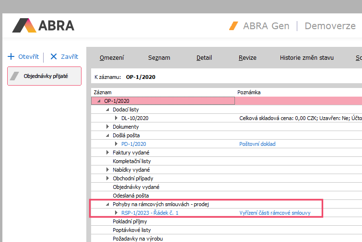Collapse the Došlá pošta branch

coord(107,135)
